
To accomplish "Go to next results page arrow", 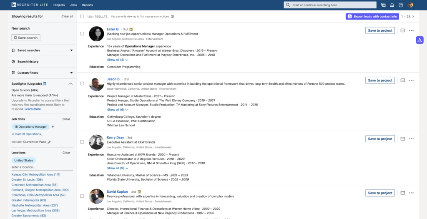I will coord(413,16).
